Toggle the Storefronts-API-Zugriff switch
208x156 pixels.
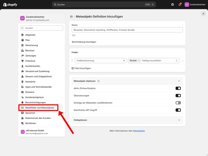pyautogui.click(x=178, y=110)
